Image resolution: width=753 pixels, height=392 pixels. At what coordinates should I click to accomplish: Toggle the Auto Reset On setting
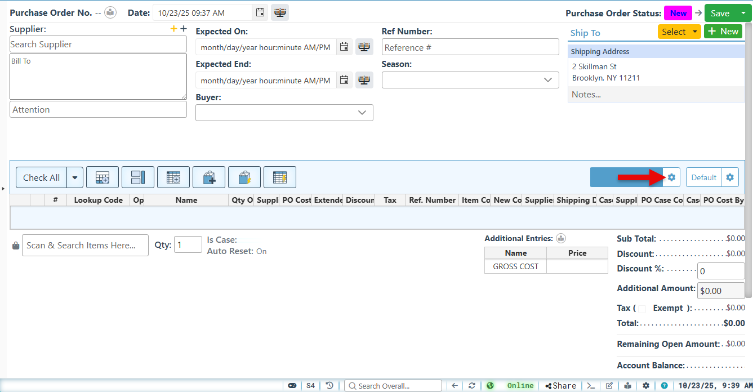[x=261, y=251]
